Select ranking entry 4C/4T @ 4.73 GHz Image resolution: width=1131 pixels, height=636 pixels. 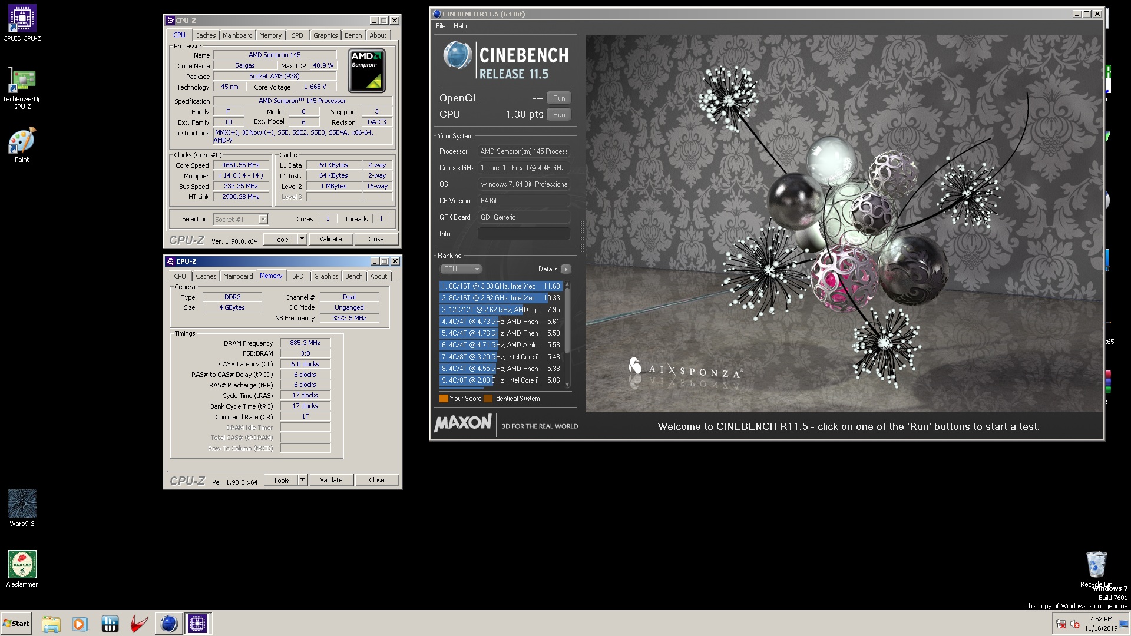click(x=501, y=322)
